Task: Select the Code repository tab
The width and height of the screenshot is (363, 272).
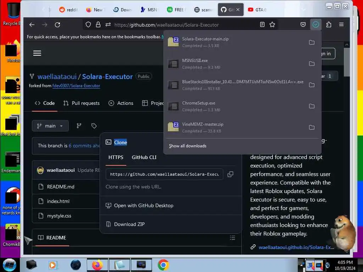Action: (45, 103)
